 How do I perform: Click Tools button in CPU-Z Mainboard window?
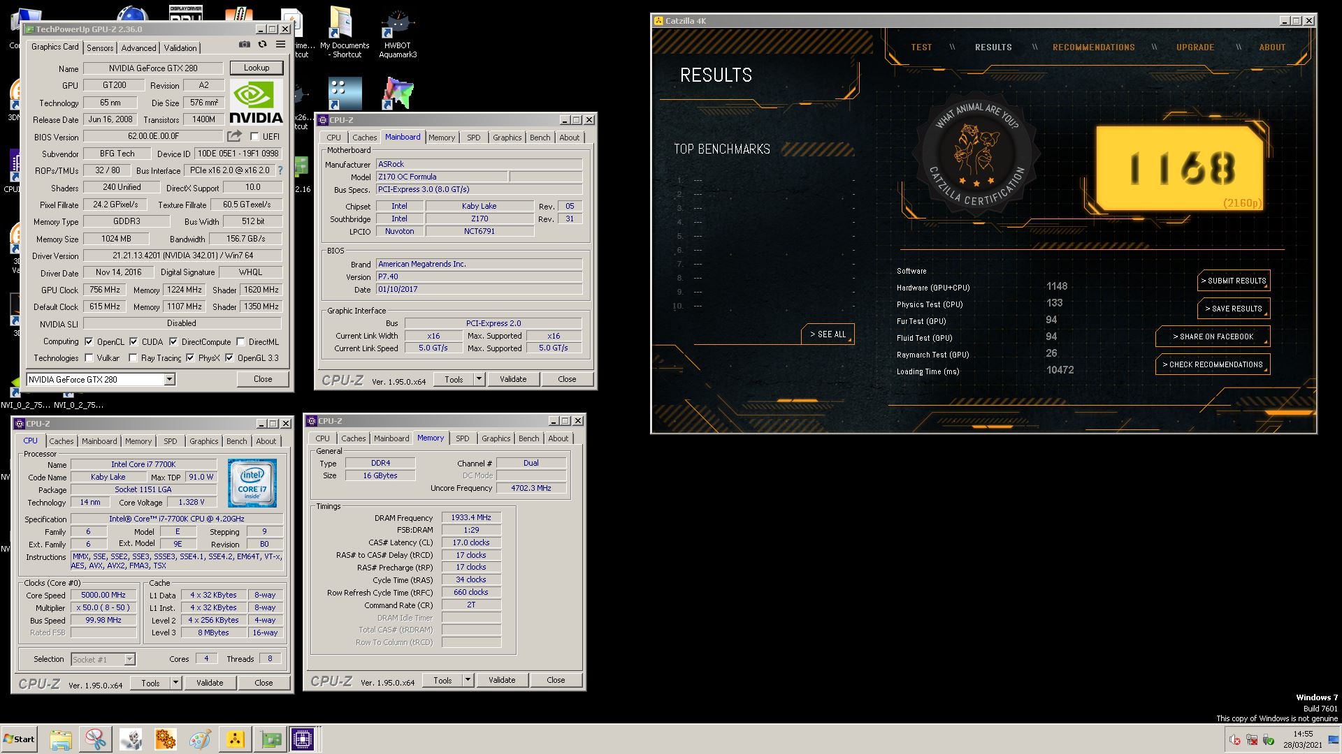[x=454, y=379]
